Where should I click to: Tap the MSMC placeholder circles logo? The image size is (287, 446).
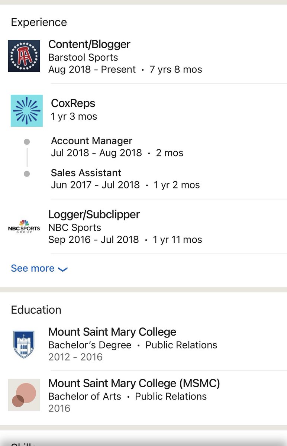click(x=24, y=395)
